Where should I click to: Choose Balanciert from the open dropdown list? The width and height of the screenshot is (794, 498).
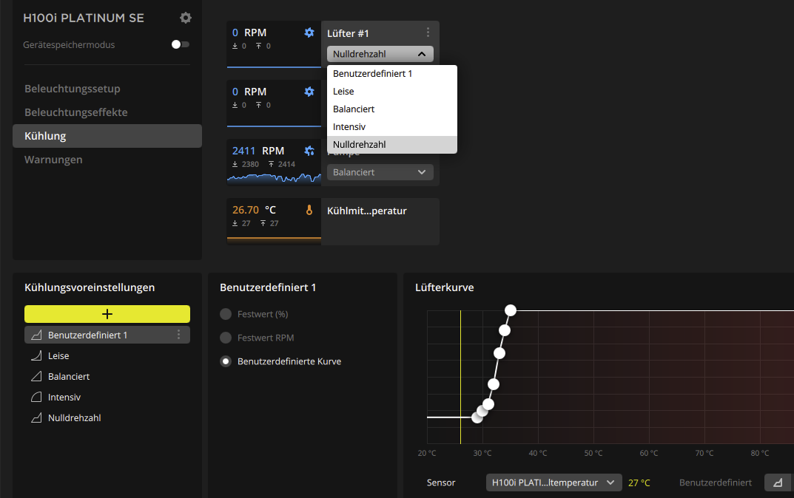click(x=392, y=109)
